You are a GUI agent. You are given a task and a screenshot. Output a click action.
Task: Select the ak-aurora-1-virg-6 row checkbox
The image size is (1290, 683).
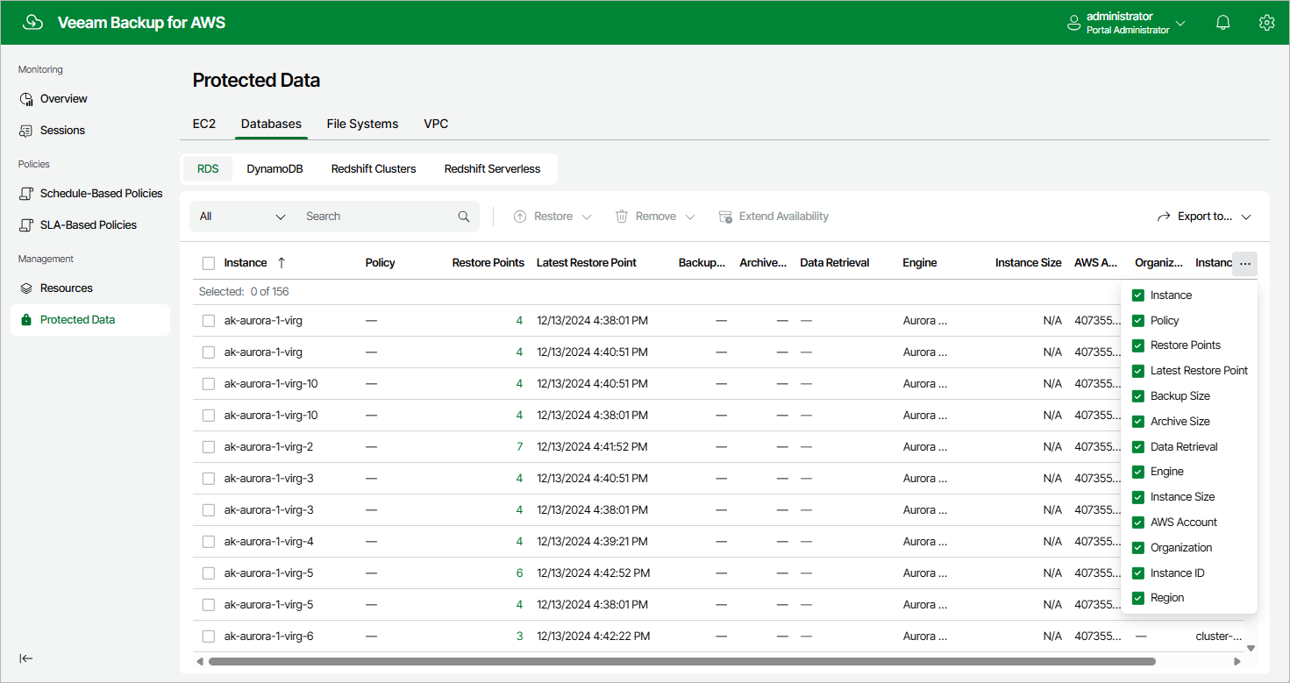coord(209,637)
